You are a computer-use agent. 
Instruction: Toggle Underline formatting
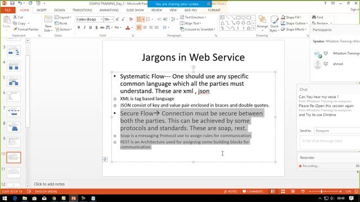[x=91, y=27]
